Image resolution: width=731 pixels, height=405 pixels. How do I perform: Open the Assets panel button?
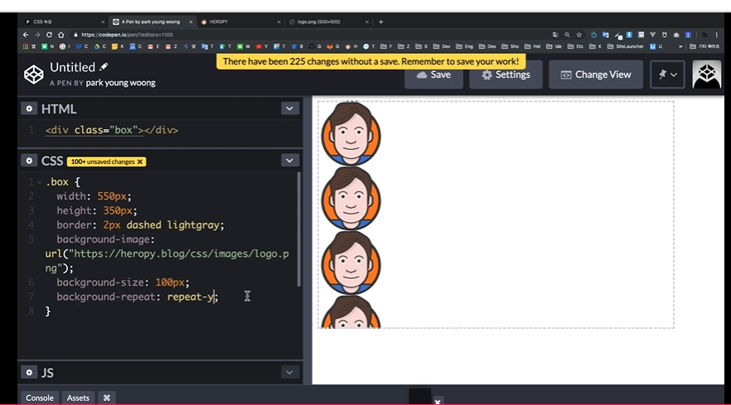[x=78, y=398]
